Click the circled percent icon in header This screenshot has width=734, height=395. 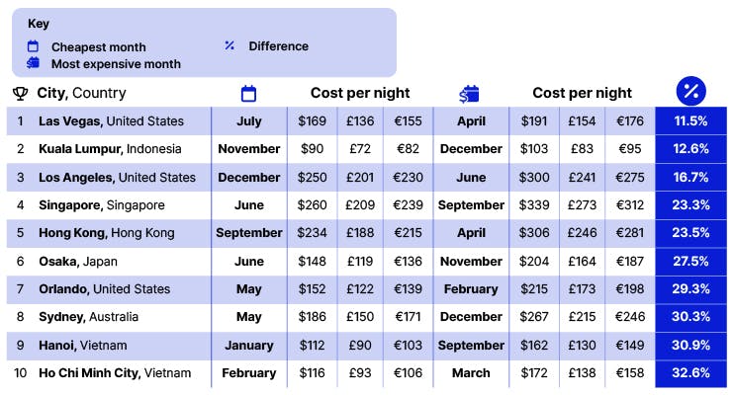click(x=690, y=92)
